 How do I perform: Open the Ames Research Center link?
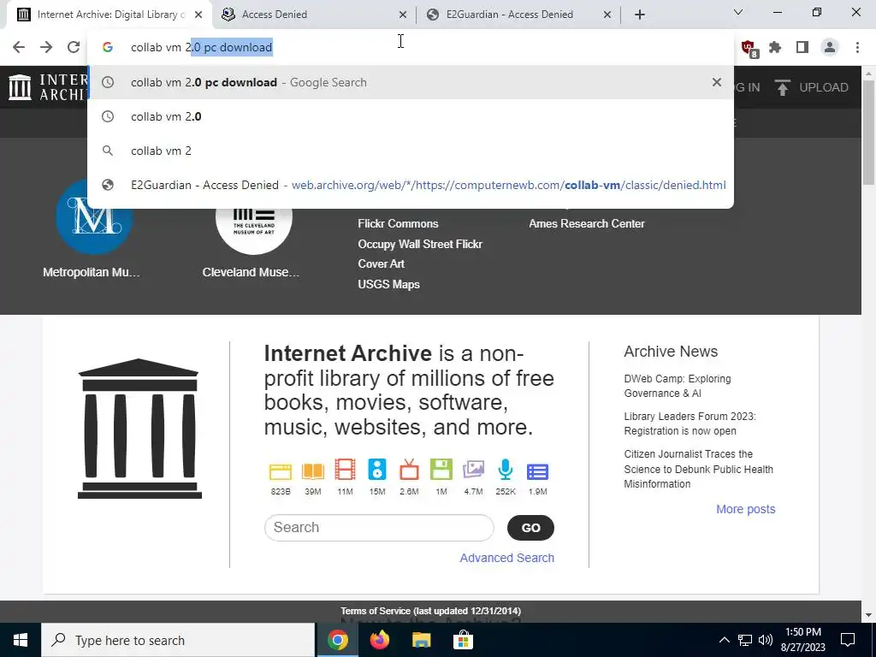click(587, 223)
